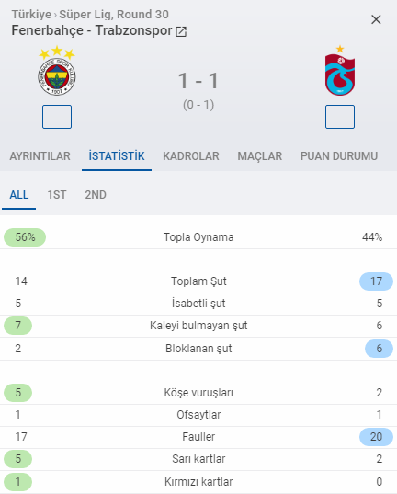Open match page via external link icon
Viewport: 397px width, 494px height.
coord(181,31)
